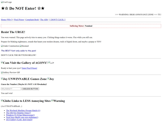Click the Under Construction broken image
This screenshot has width=162, height=121.
tap(10, 46)
